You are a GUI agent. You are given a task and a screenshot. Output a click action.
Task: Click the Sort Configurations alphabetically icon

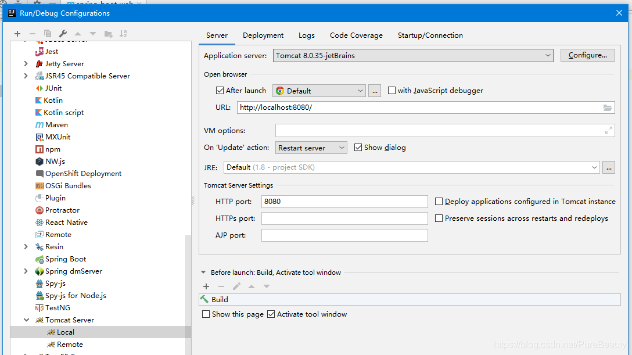(x=123, y=34)
